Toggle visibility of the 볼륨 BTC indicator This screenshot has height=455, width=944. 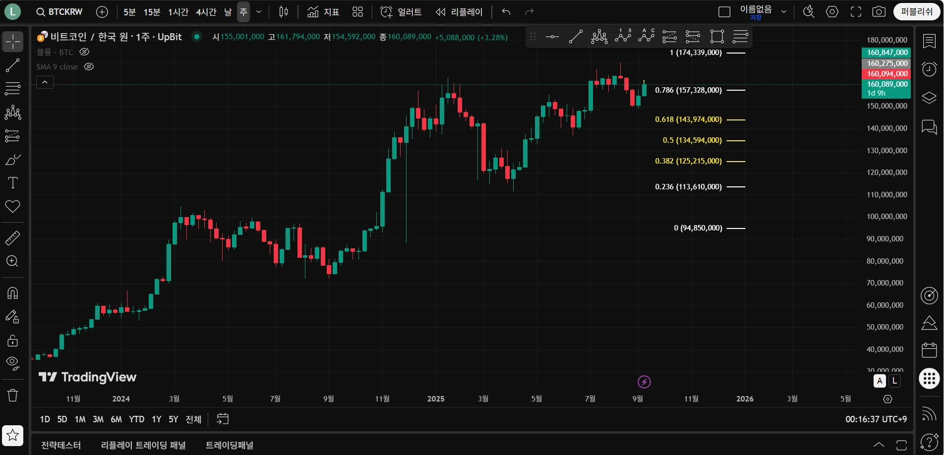pyautogui.click(x=85, y=52)
